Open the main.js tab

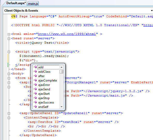coord(33,4)
